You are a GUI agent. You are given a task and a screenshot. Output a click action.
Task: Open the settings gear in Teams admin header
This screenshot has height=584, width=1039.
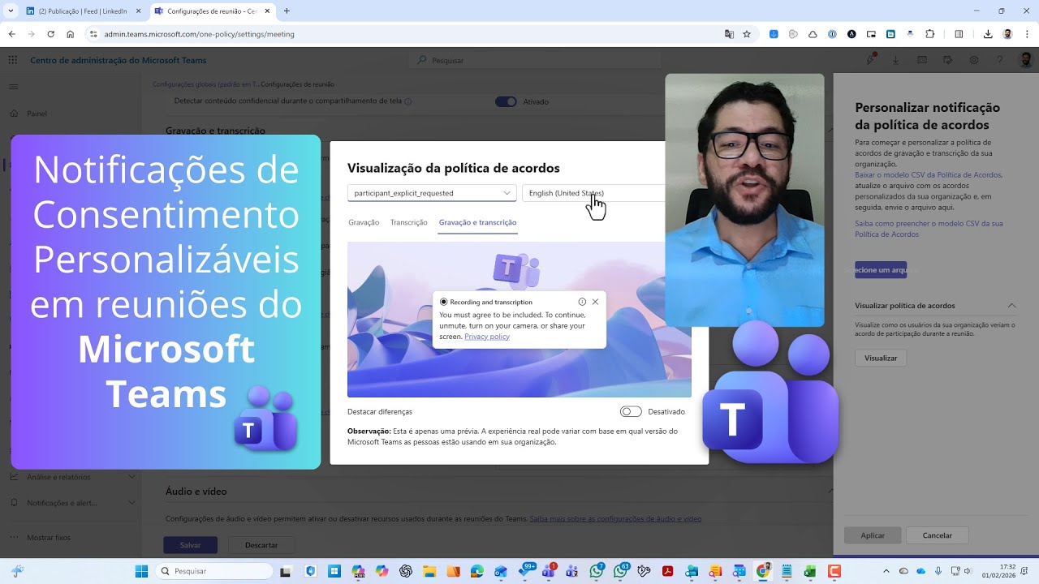point(974,60)
